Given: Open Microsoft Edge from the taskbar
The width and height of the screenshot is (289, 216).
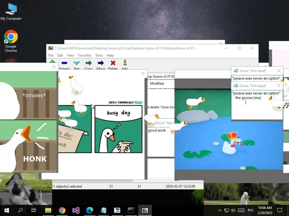Looking at the screenshot, I should click(90, 210).
